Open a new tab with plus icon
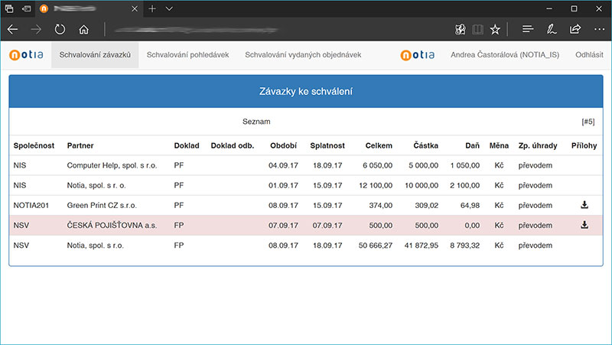The height and width of the screenshot is (345, 612). (x=152, y=8)
